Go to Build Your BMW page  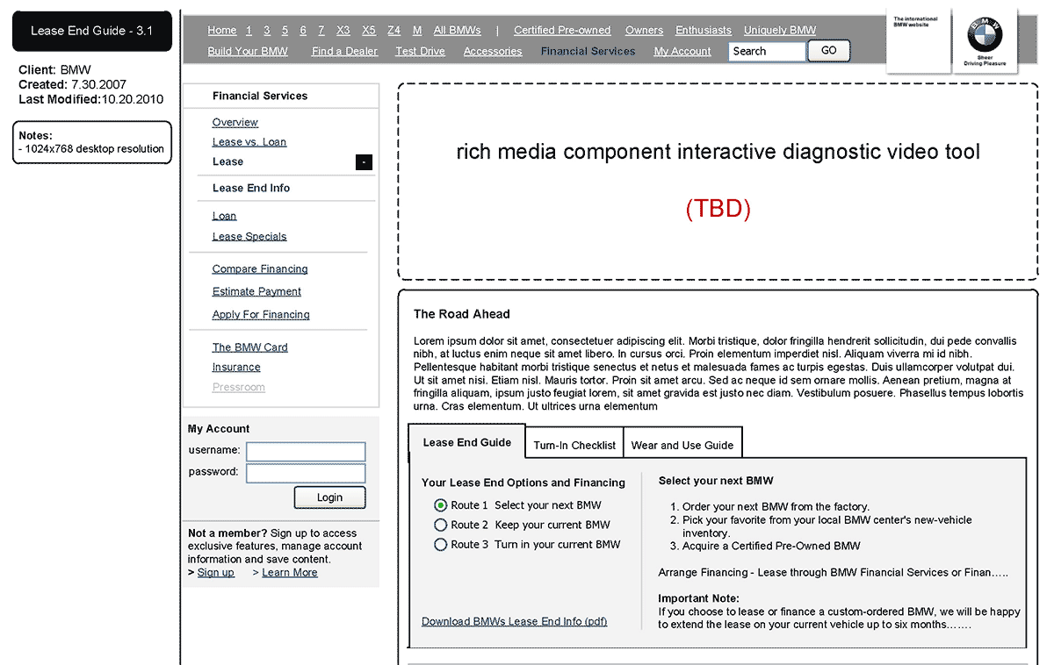pyautogui.click(x=248, y=51)
